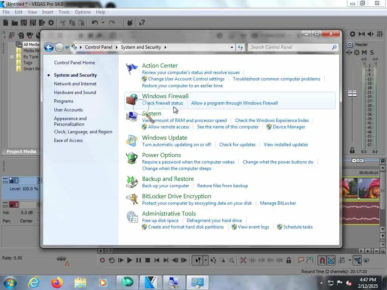
Task: Open Project Properties gear in VEGAS toolbar
Action: coord(51,23)
